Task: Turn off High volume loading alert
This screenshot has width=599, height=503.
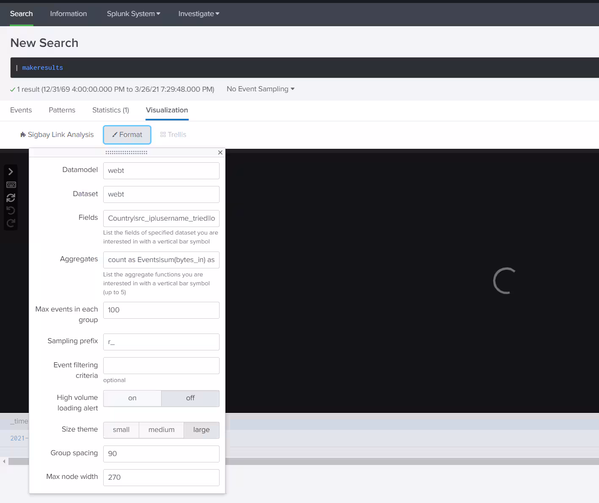Action: pyautogui.click(x=190, y=398)
